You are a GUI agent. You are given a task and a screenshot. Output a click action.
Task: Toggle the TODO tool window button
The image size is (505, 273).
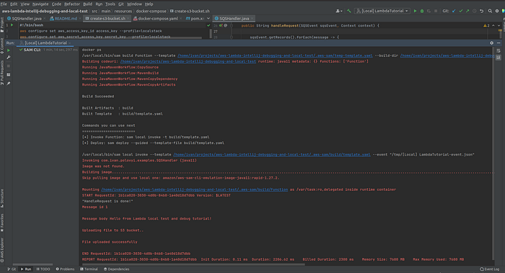tap(43, 269)
